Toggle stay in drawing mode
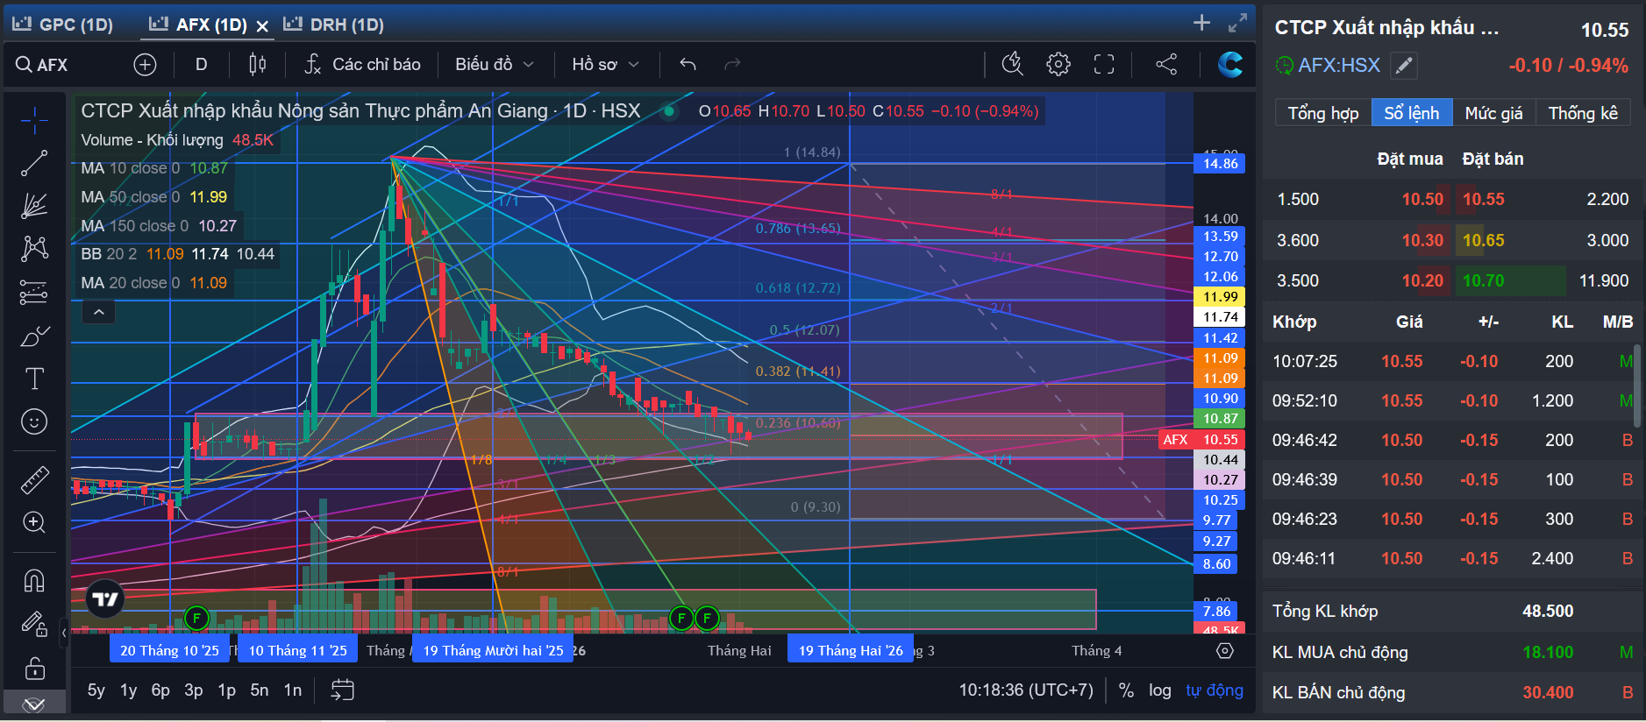Screen dimensions: 1646x722 pyautogui.click(x=34, y=624)
